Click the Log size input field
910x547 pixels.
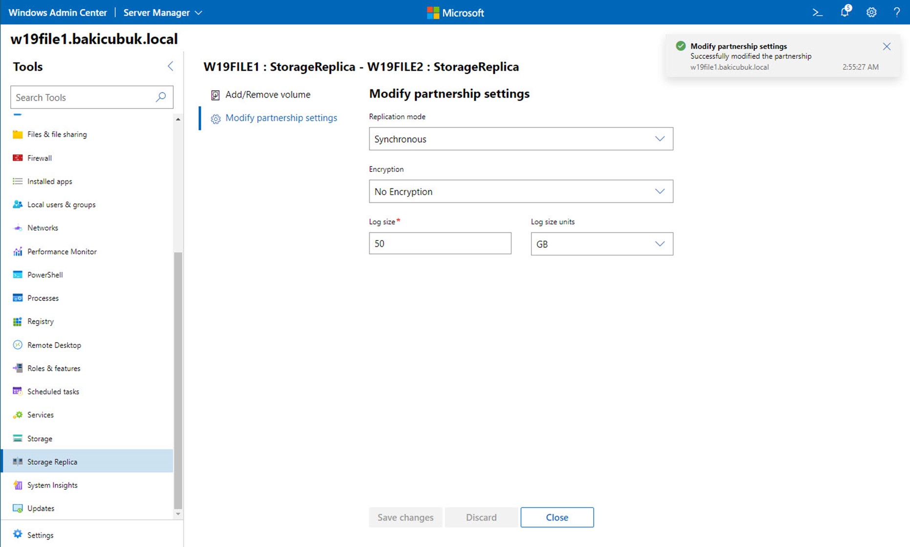pos(440,243)
